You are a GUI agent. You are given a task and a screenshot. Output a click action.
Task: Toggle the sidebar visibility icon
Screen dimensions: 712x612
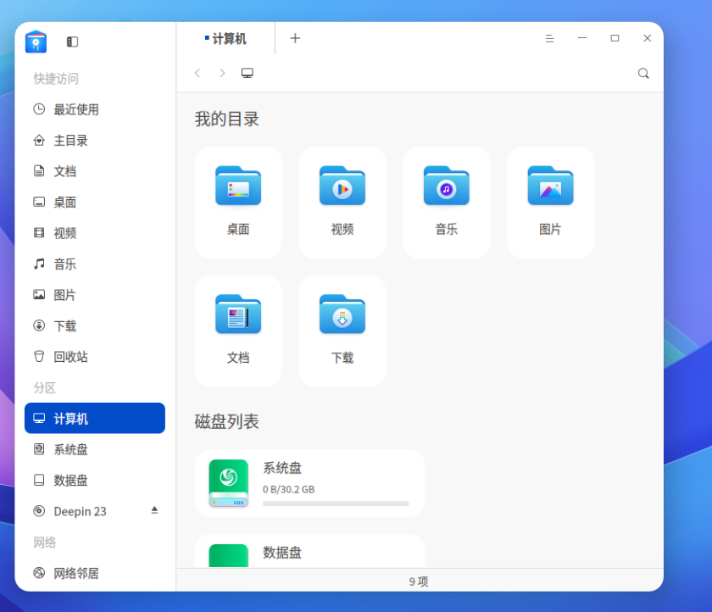click(x=72, y=42)
